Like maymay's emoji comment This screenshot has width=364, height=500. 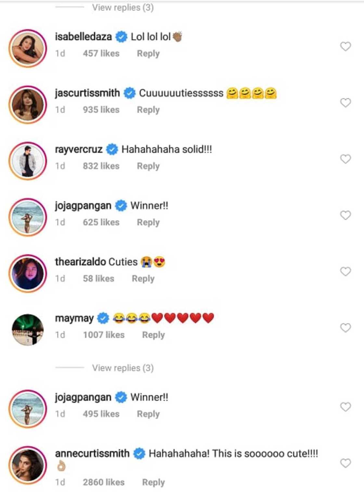(x=345, y=328)
